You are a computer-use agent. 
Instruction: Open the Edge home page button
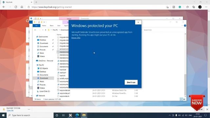coord(22,7)
